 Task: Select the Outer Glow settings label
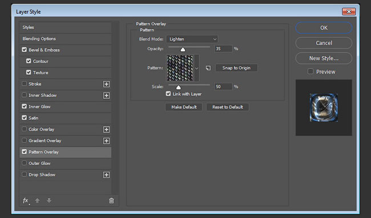(39, 163)
